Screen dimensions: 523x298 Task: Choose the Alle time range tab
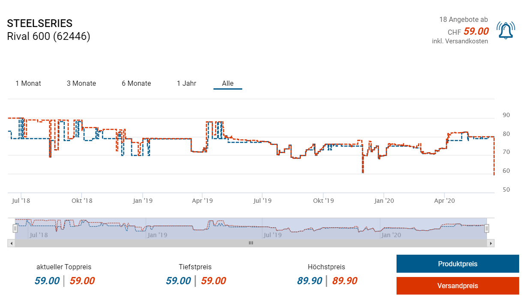coord(228,84)
